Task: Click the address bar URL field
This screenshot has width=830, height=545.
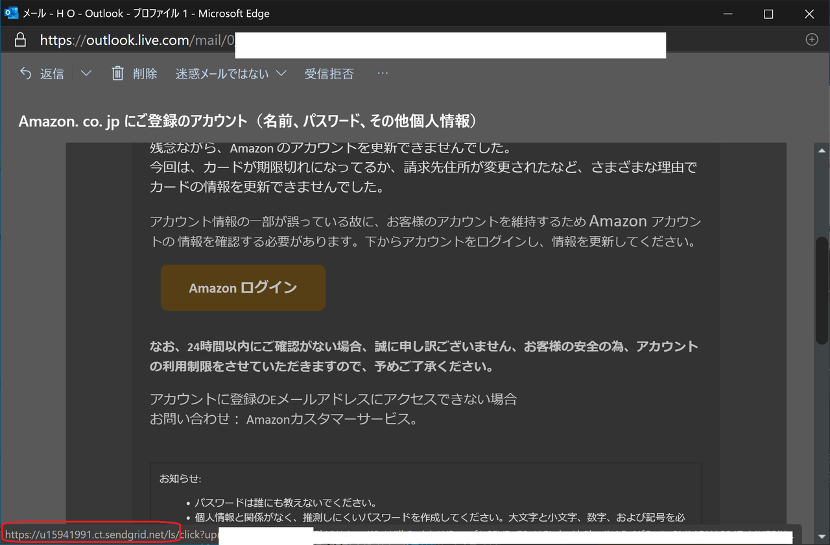Action: point(353,40)
